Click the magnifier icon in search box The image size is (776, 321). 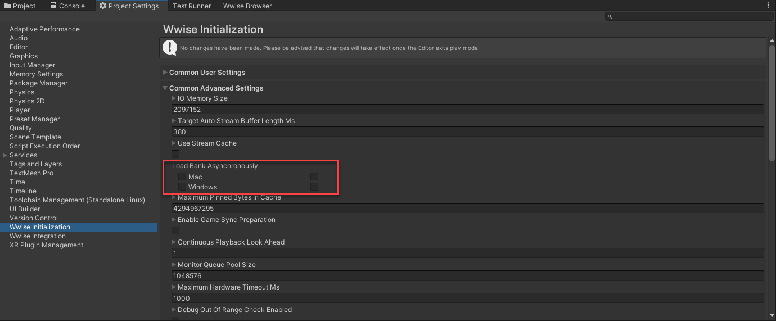[610, 17]
